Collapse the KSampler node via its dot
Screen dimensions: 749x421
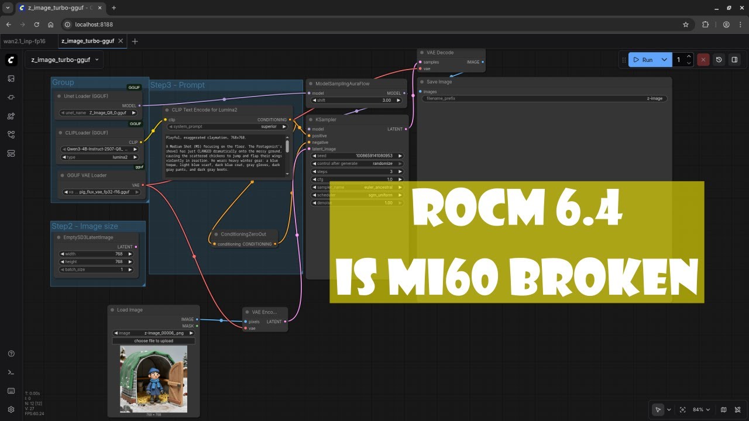click(x=310, y=119)
